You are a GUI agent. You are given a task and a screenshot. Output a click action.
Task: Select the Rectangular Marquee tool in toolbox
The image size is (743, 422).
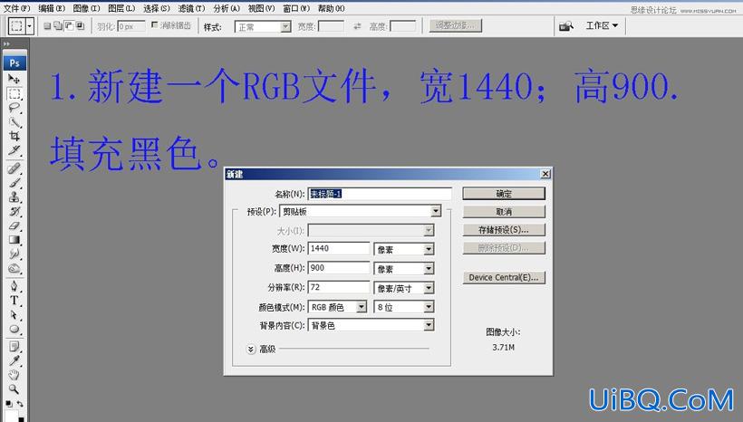[x=14, y=93]
